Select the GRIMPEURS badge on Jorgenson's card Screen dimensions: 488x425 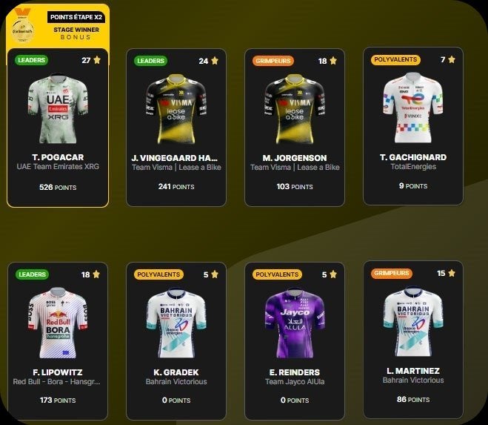pyautogui.click(x=273, y=61)
